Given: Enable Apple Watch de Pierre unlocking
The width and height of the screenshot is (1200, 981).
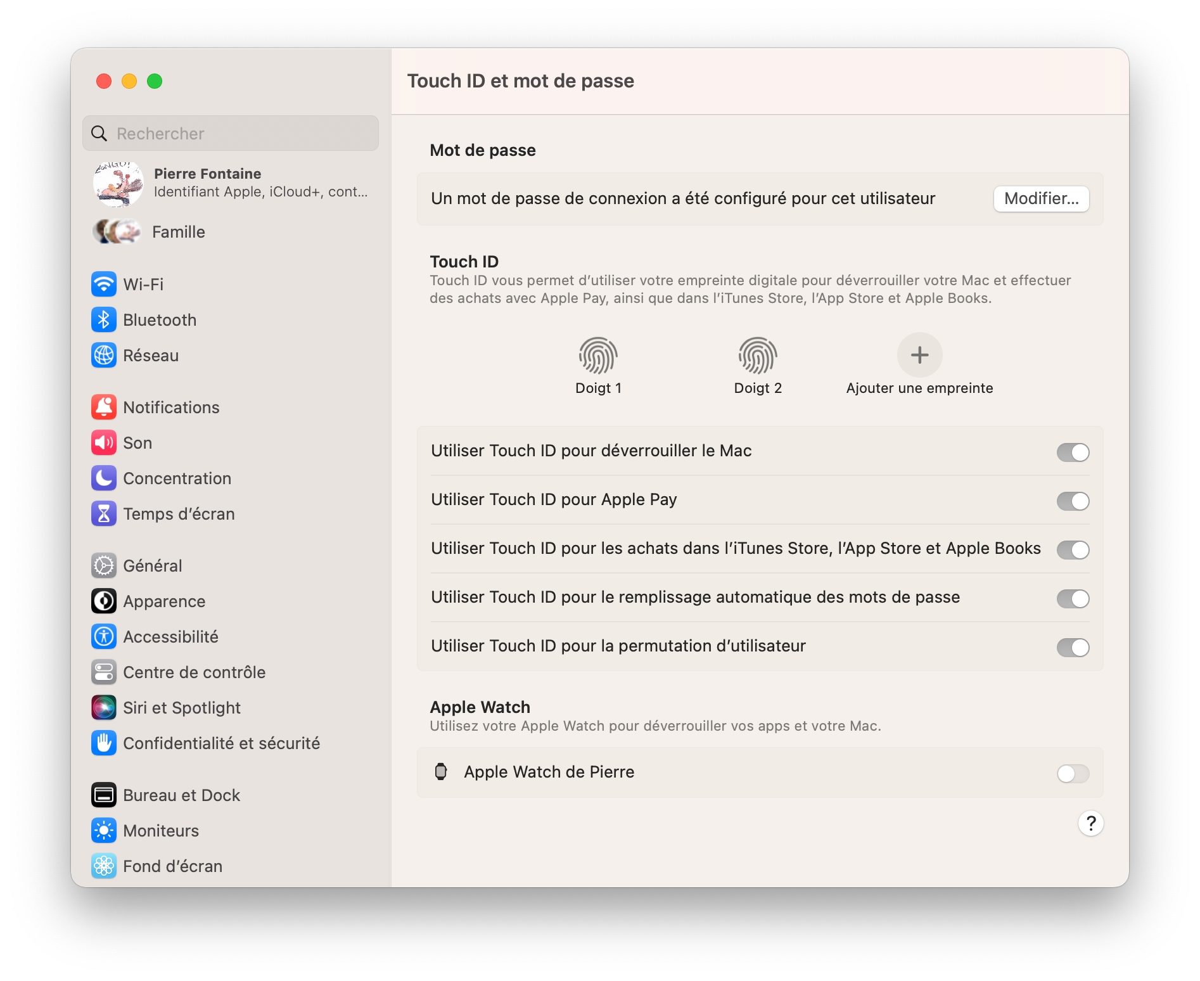Looking at the screenshot, I should click(1073, 773).
